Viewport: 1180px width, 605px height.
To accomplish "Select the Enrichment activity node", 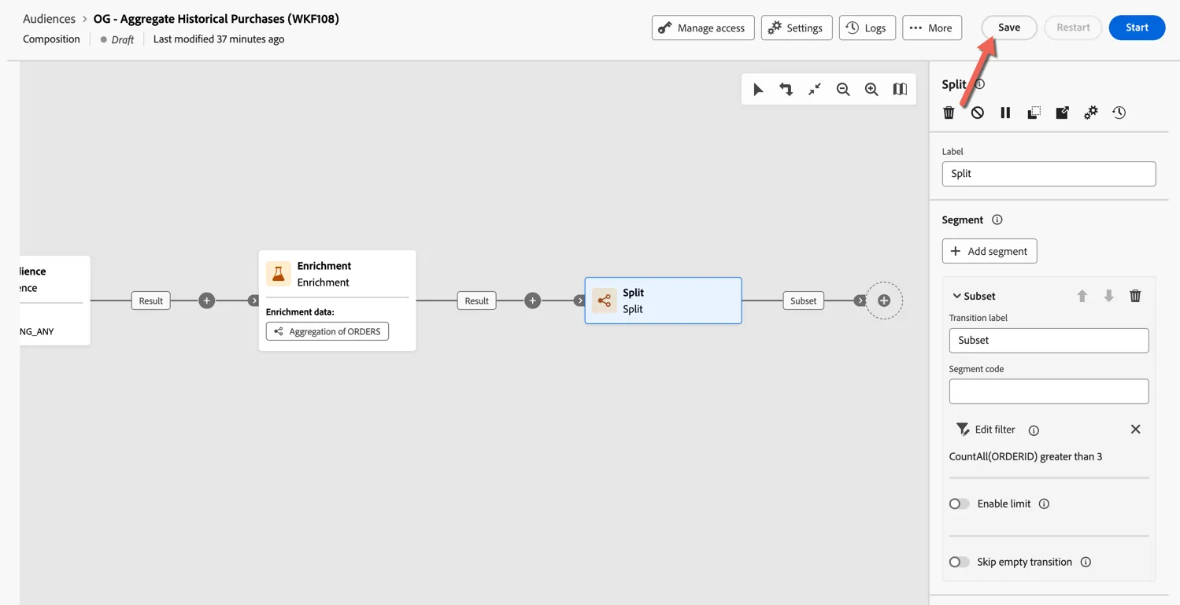I will tap(337, 301).
